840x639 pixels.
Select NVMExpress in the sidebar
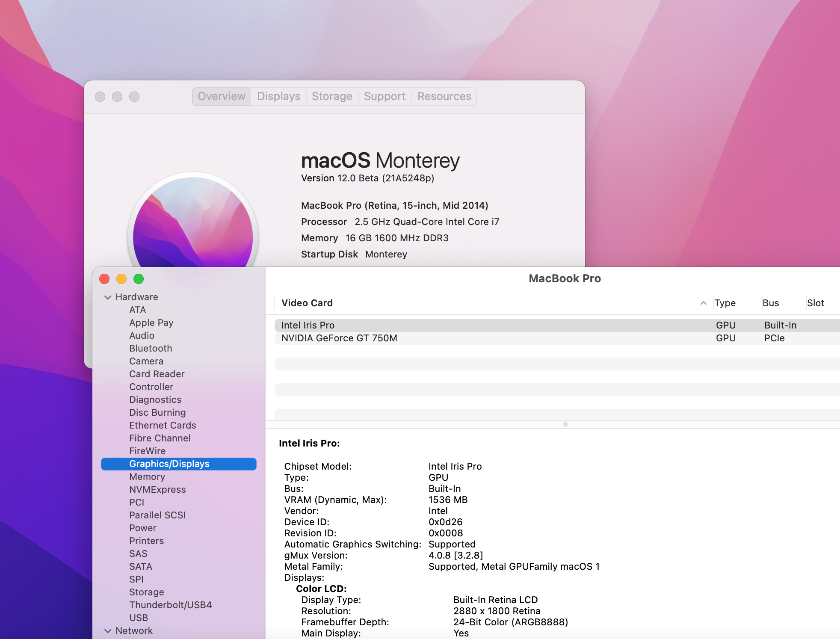tap(157, 490)
